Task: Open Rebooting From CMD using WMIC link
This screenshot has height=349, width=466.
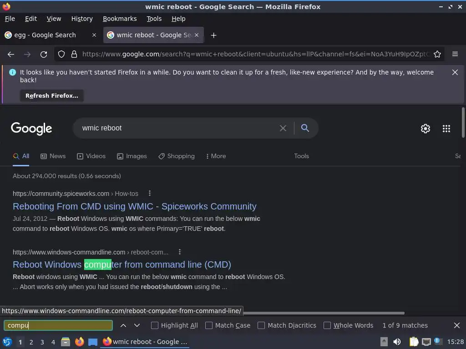Action: (135, 207)
